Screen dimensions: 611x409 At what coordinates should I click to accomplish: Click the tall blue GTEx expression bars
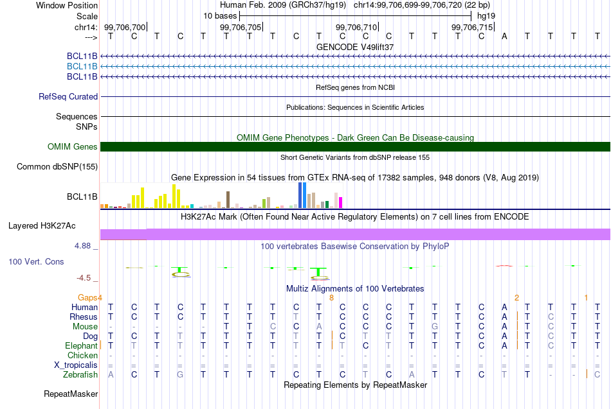tap(302, 195)
